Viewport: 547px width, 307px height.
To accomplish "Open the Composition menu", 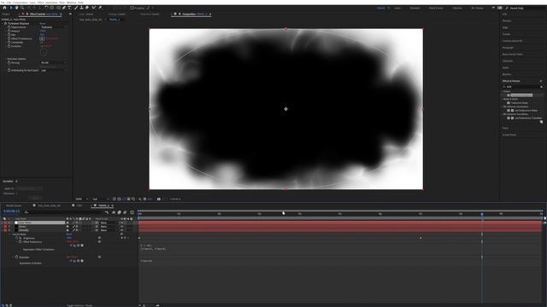I will click(x=20, y=3).
